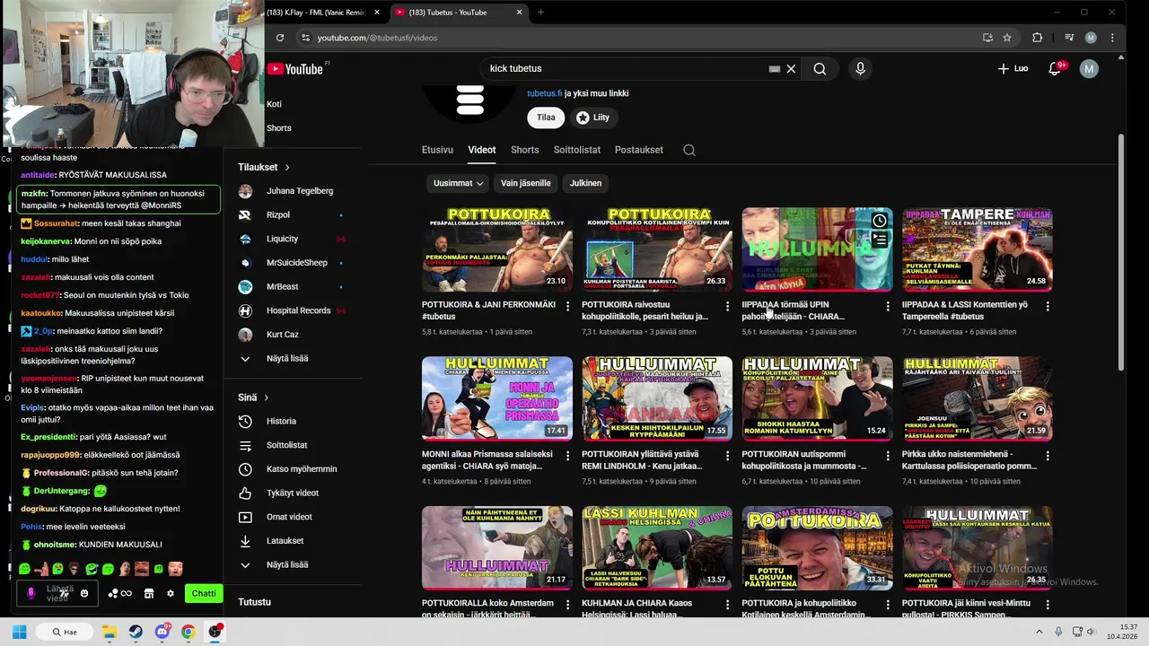1149x646 pixels.
Task: Open OBS from the taskbar
Action: tap(215, 632)
